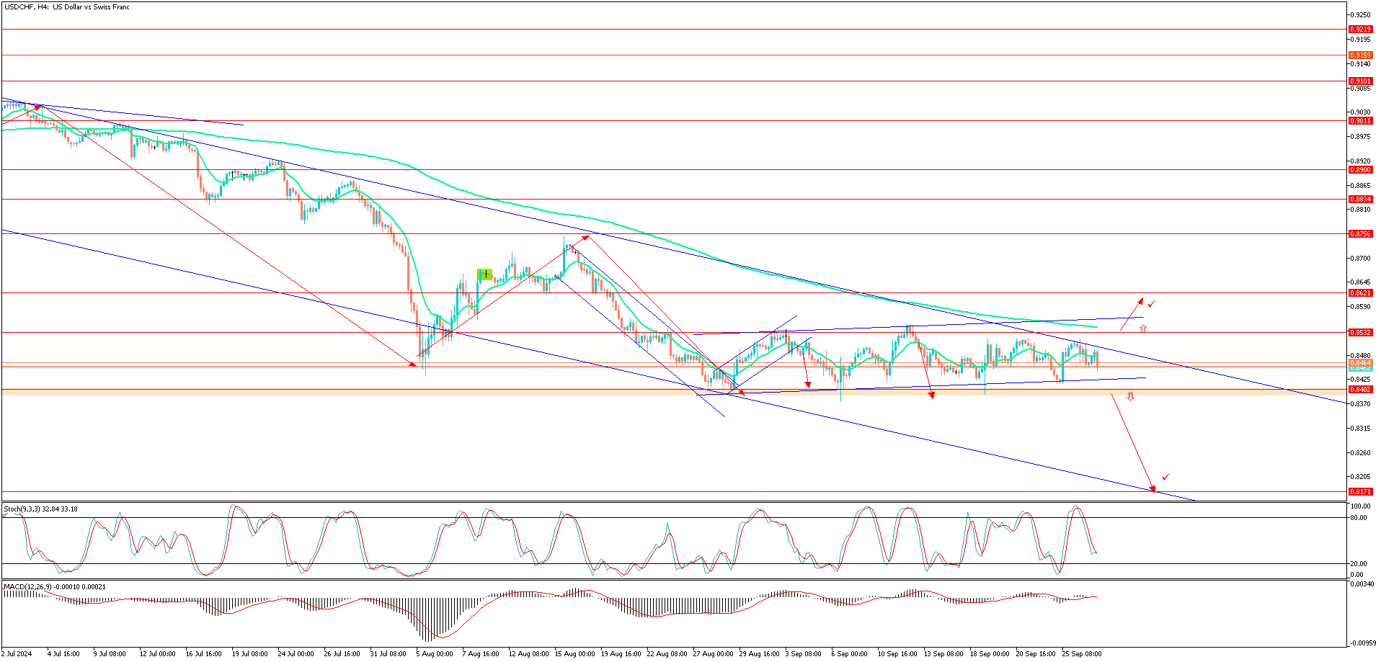Click the 0.00340 MACD scale value

[x=1362, y=584]
